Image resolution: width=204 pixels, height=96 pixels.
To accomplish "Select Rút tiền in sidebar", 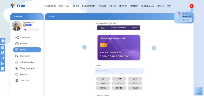I will pyautogui.click(x=27, y=50).
